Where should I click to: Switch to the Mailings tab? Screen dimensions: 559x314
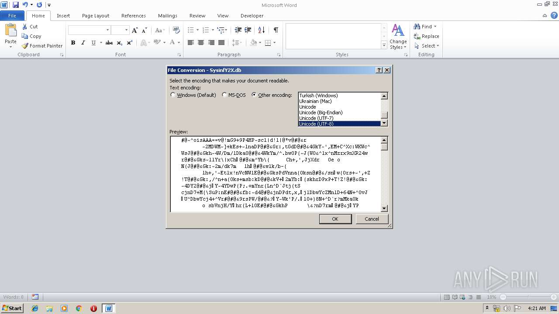tap(168, 16)
